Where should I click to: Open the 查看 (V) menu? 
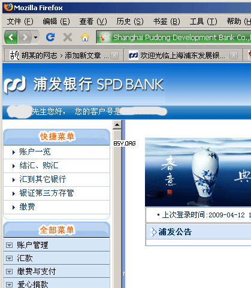(93, 22)
